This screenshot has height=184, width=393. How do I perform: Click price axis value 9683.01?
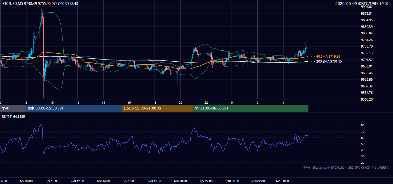tap(367, 66)
